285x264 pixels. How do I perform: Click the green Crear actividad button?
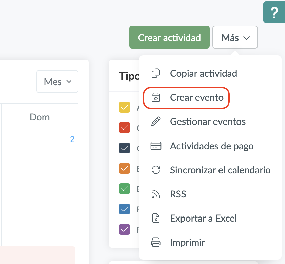pos(169,37)
